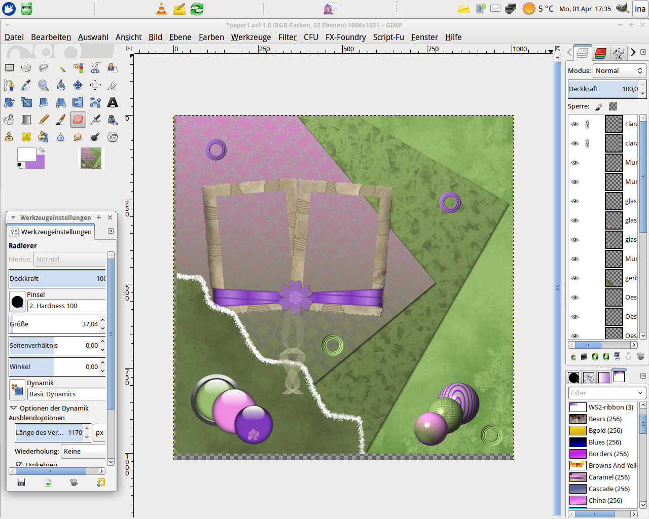Choose the Zoom magnifier tool
Screen dimensions: 649x519
(44, 85)
